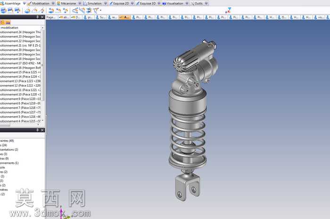
Task: Switch to the 'Su...' document tab
Action: click(100, 17)
